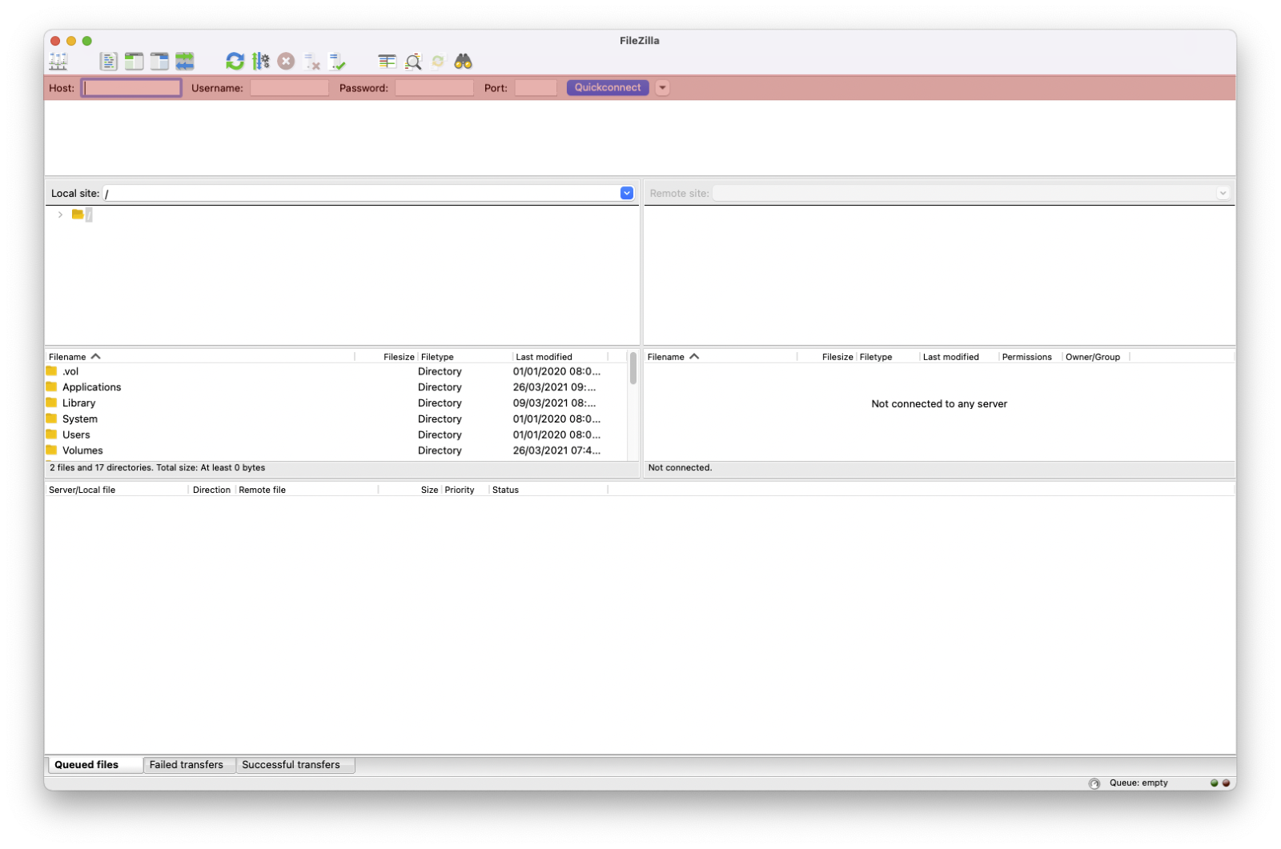Screen dimensions: 1281x849
Task: Toggle directory comparison
Action: point(413,62)
